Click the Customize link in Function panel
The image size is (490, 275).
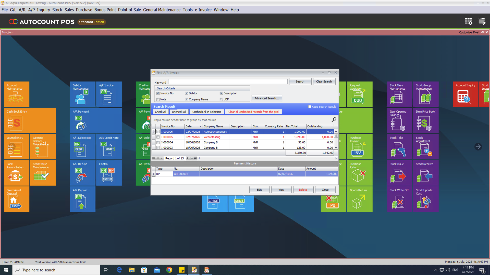pyautogui.click(x=465, y=32)
